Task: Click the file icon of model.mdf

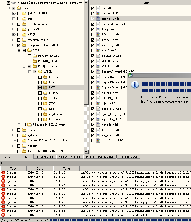Action: coord(98,50)
